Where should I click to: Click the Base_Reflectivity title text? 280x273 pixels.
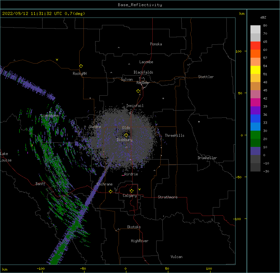coord(140,5)
